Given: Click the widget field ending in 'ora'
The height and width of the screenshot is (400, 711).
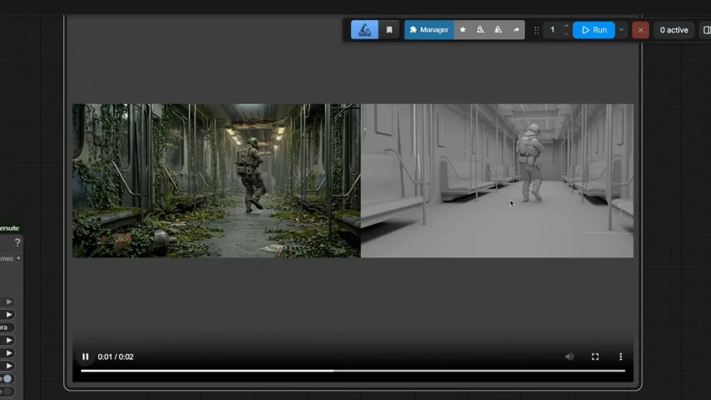Looking at the screenshot, I should coord(7,327).
